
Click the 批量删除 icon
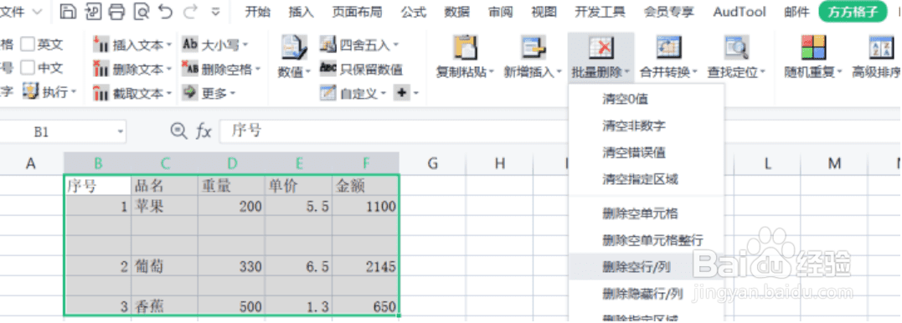[x=601, y=48]
